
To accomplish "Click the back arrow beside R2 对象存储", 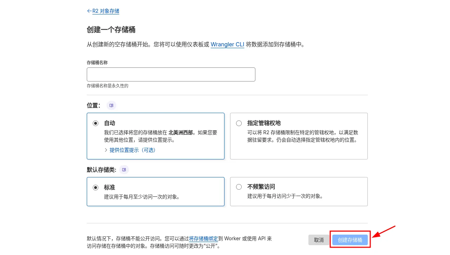I will (x=89, y=11).
